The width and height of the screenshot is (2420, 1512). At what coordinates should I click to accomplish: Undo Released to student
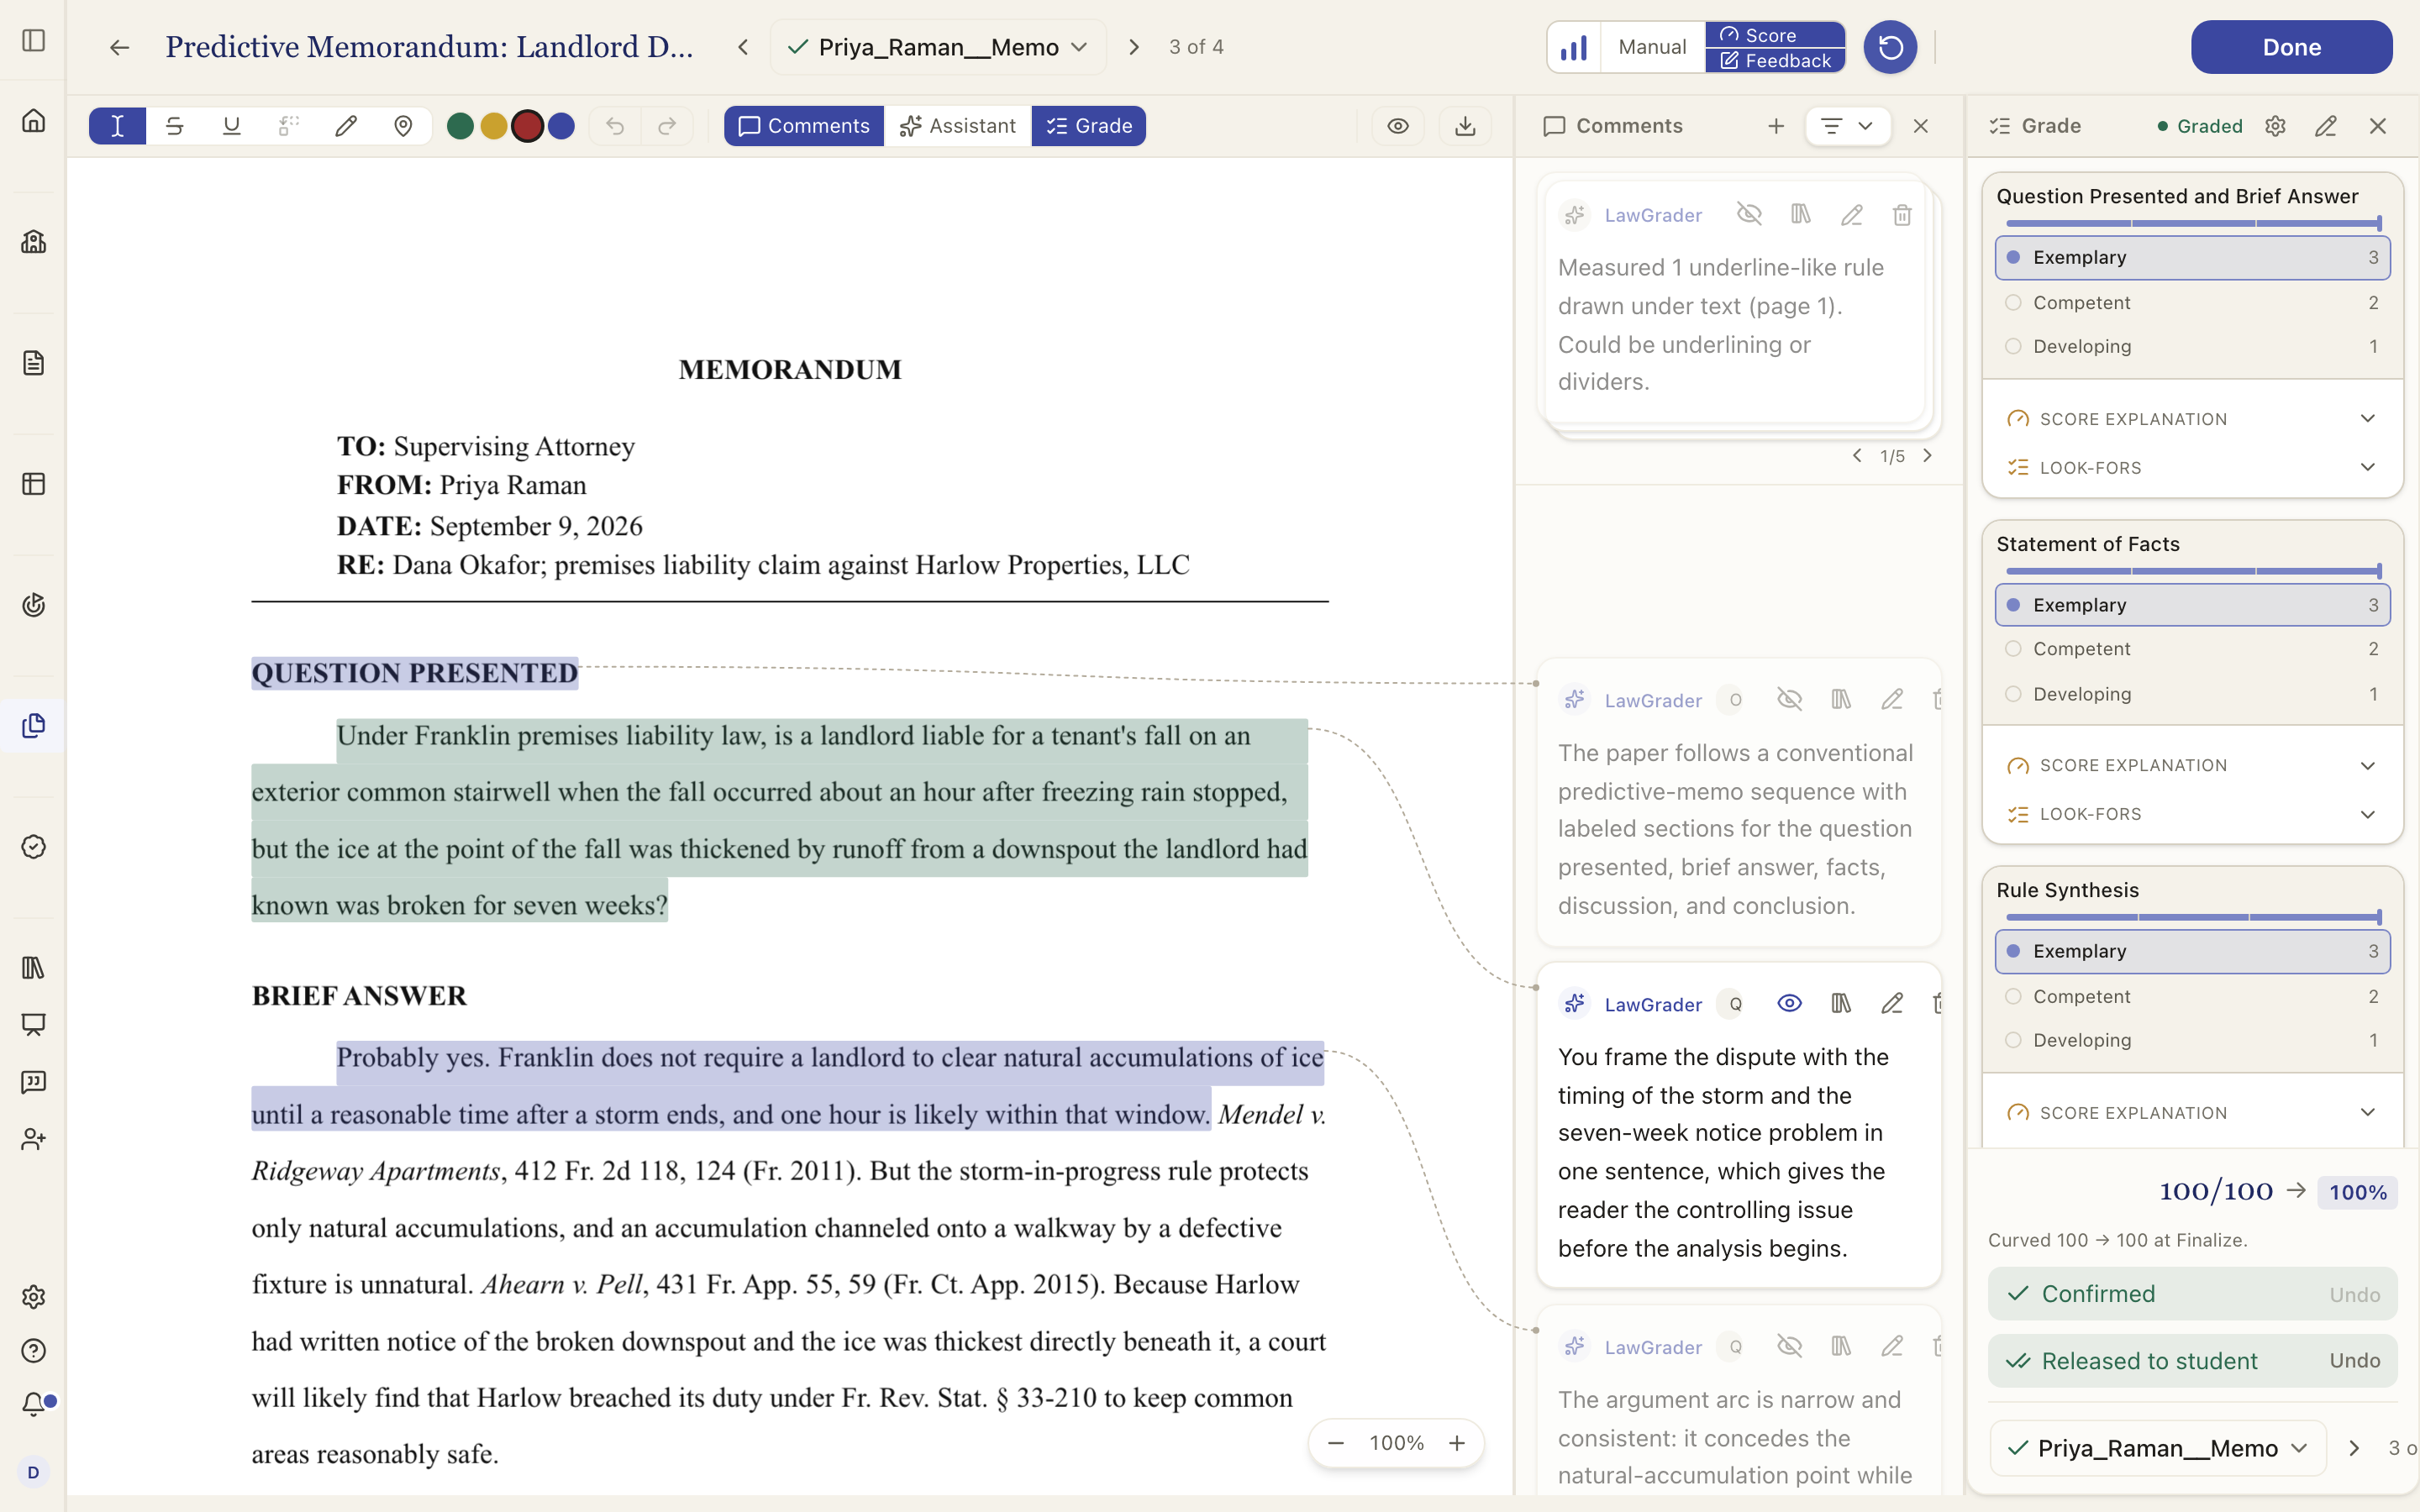click(2354, 1361)
